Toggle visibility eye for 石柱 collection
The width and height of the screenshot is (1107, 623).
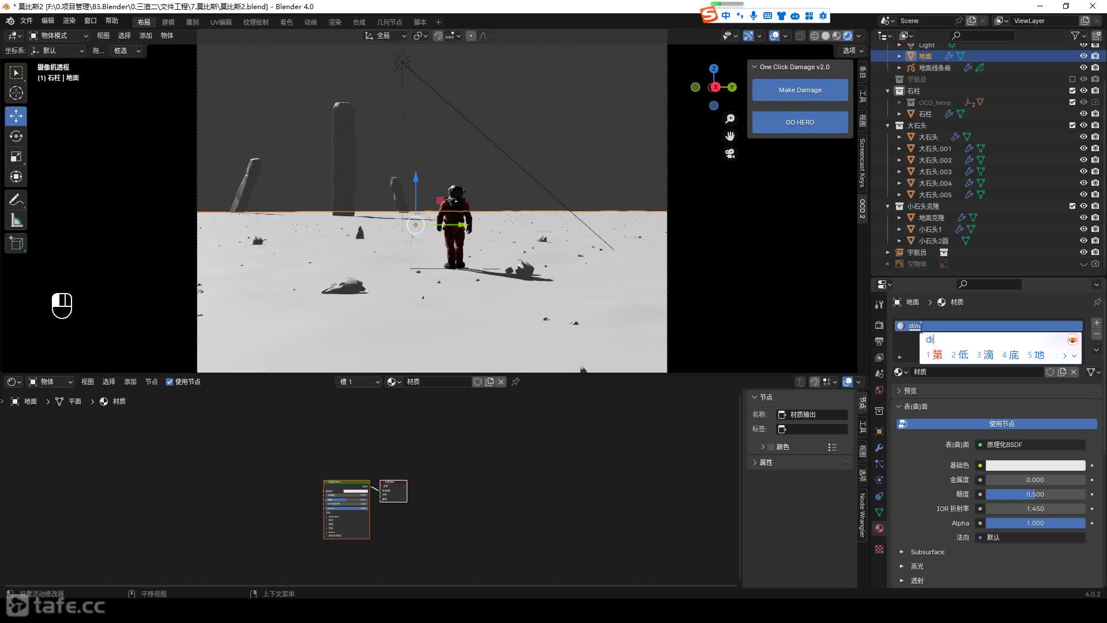1083,91
